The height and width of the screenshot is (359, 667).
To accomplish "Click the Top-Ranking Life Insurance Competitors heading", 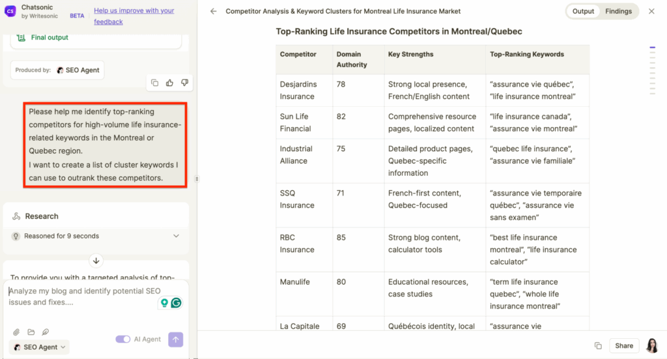I will [399, 31].
